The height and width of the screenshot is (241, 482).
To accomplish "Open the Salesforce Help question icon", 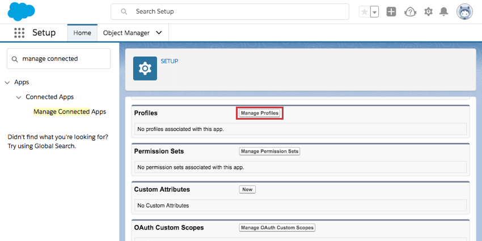I will pos(410,12).
